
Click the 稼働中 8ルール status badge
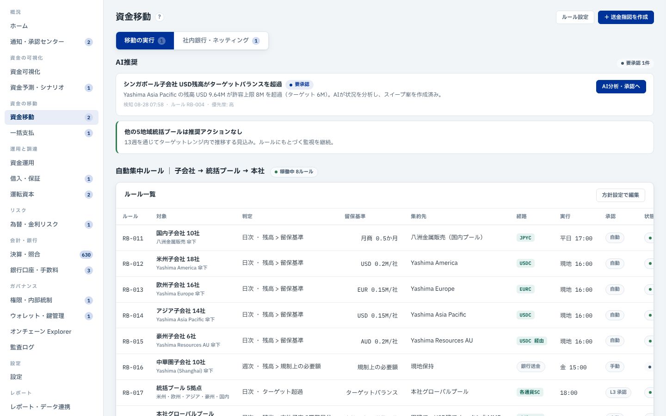click(x=294, y=171)
